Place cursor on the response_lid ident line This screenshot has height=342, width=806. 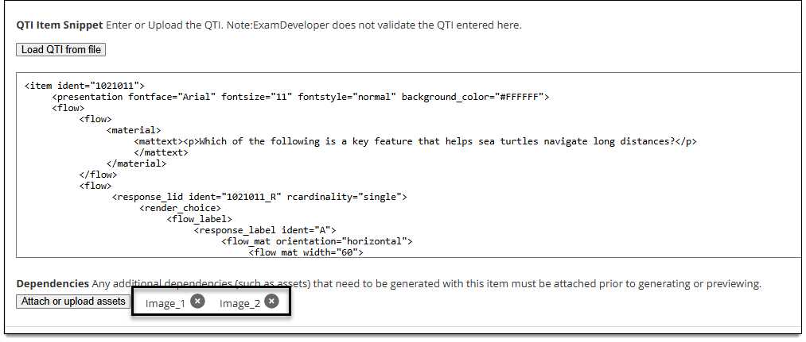pos(259,197)
